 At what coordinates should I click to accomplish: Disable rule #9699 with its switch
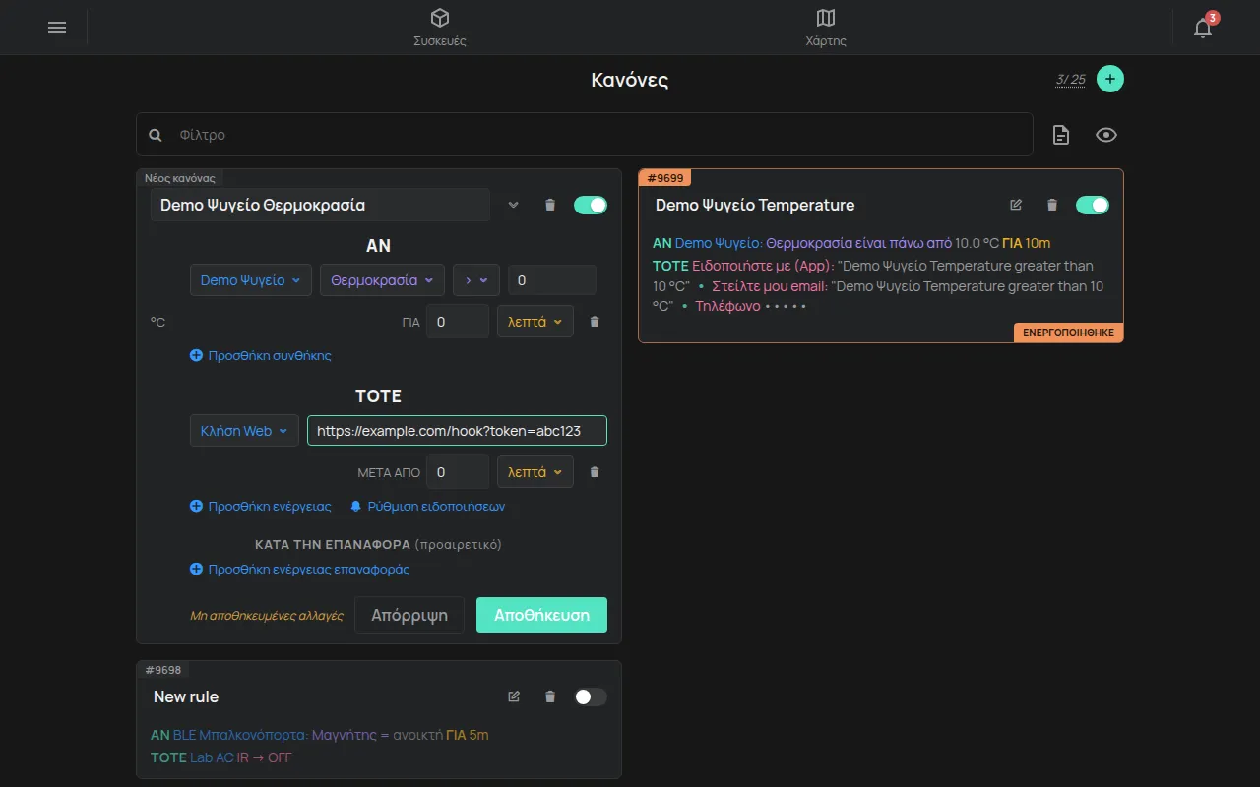tap(1093, 205)
